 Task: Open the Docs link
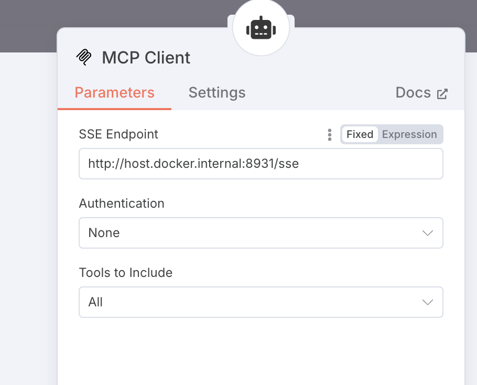point(413,93)
